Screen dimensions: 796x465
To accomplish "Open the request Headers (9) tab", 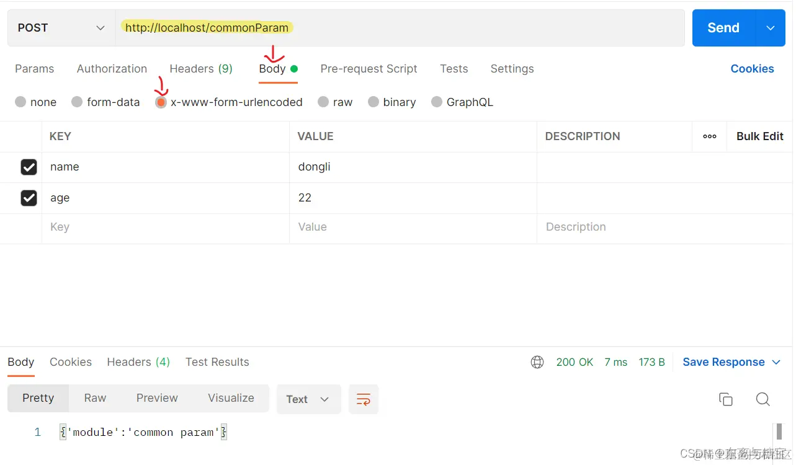I will (x=201, y=69).
